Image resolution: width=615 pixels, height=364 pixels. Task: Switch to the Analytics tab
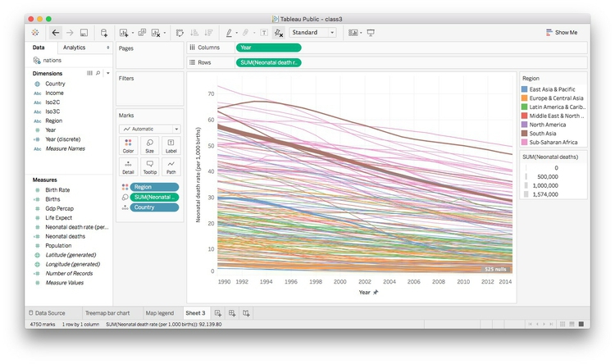point(74,48)
